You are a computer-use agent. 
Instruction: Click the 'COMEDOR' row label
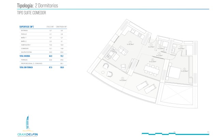click(x=25, y=48)
